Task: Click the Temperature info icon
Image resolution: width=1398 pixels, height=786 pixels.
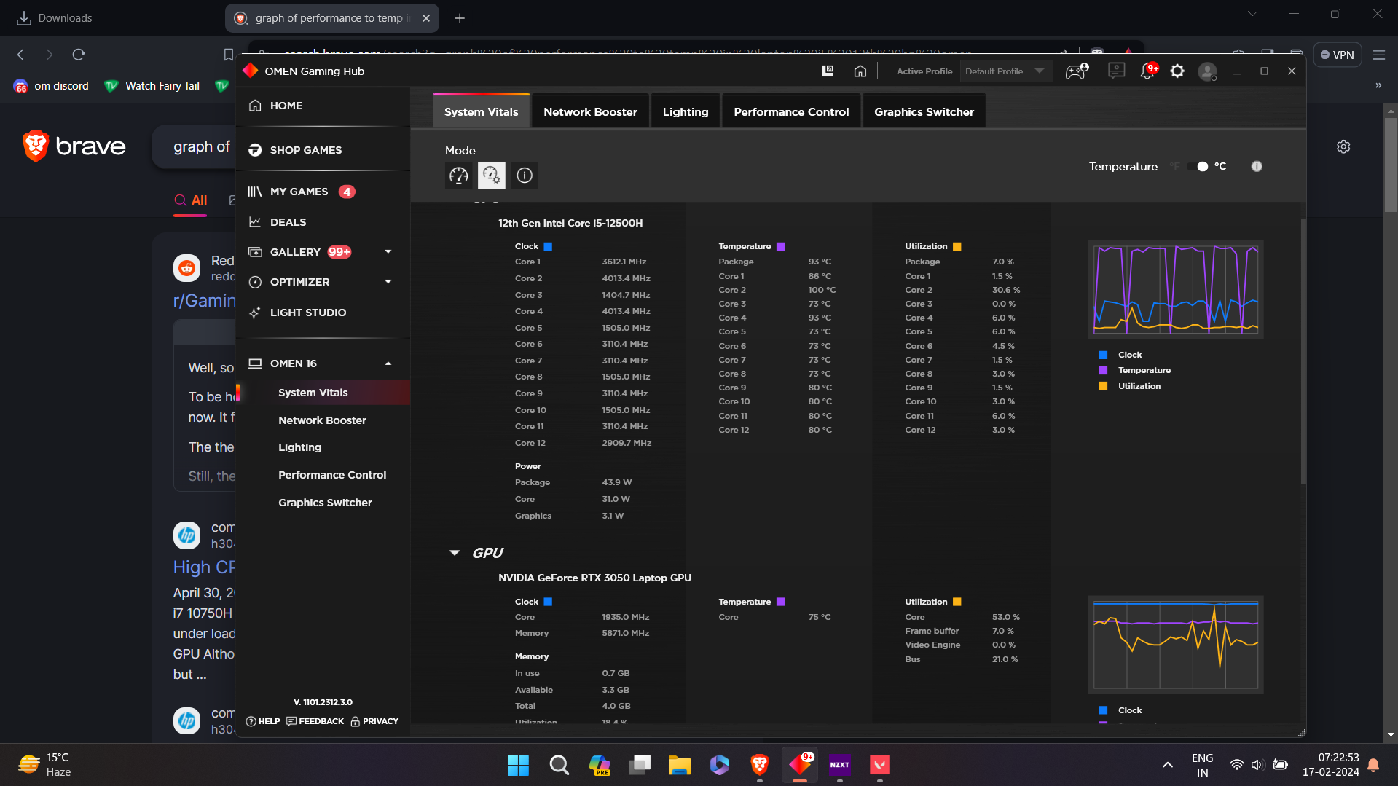Action: (1257, 166)
